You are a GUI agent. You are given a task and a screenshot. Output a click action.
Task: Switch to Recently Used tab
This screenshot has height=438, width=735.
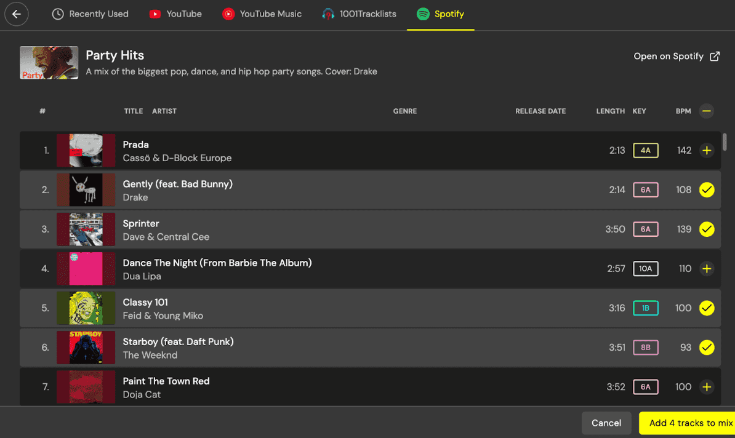click(90, 14)
